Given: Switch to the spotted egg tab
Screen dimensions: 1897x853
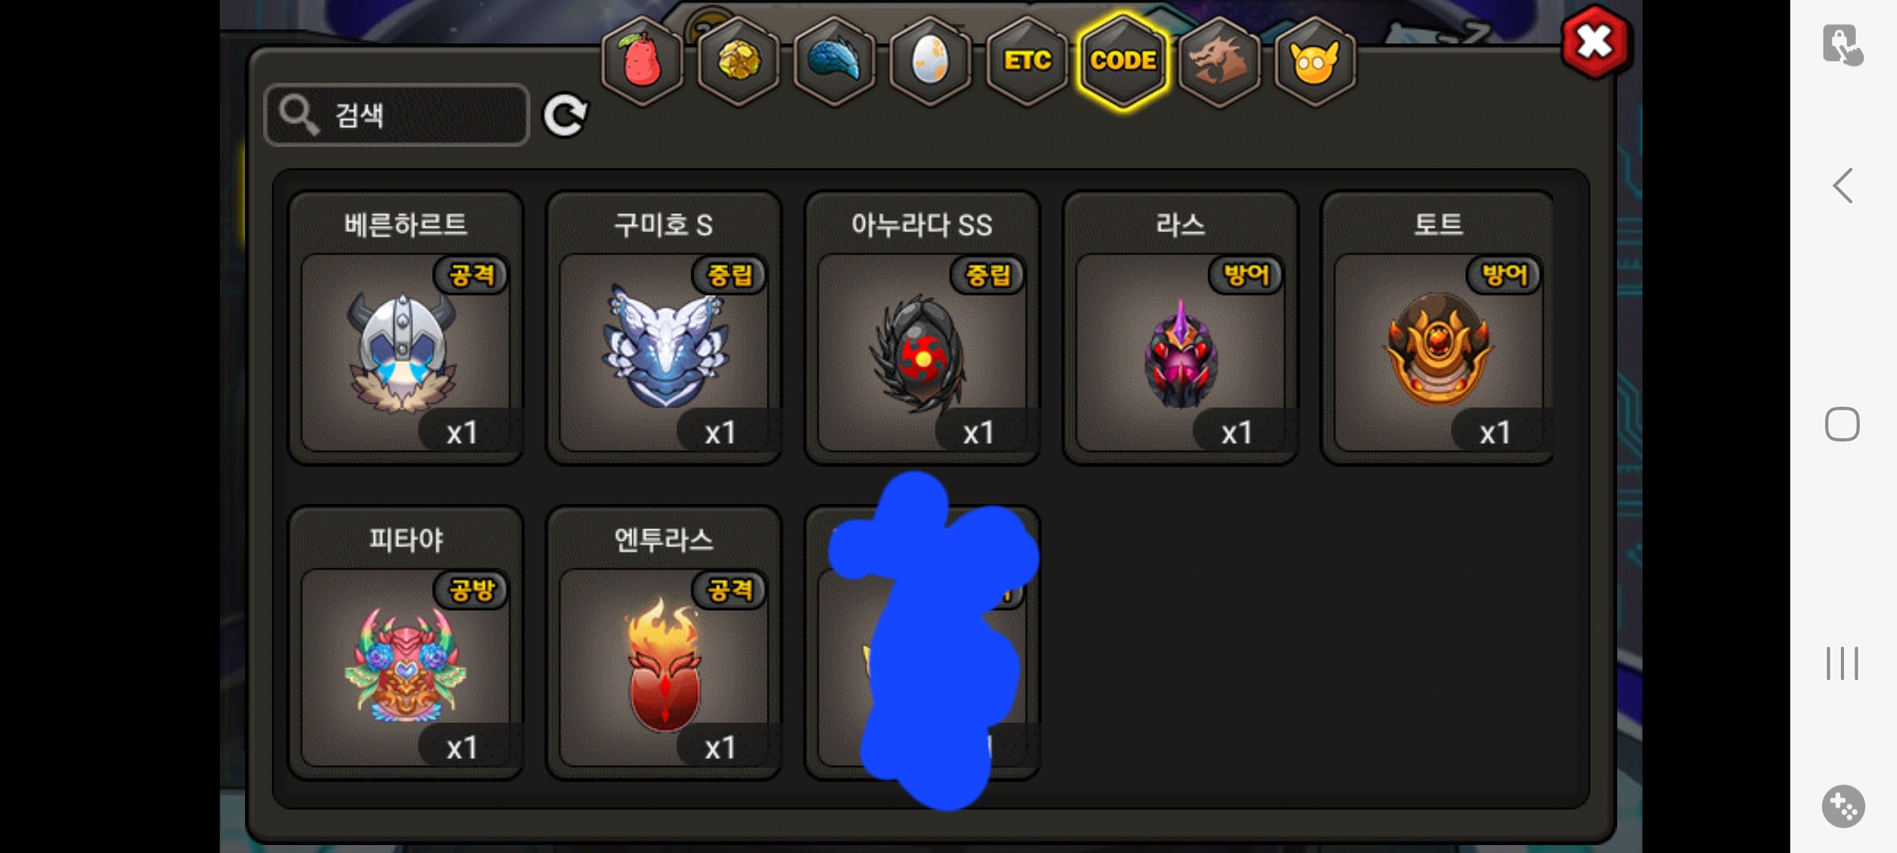Looking at the screenshot, I should (x=930, y=62).
